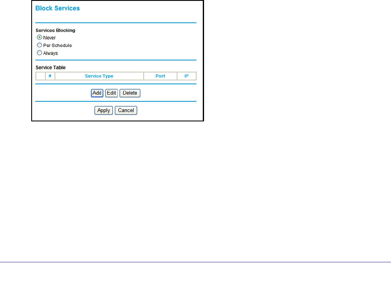Choose Per Schedule services blocking
The height and width of the screenshot is (291, 391).
point(40,45)
